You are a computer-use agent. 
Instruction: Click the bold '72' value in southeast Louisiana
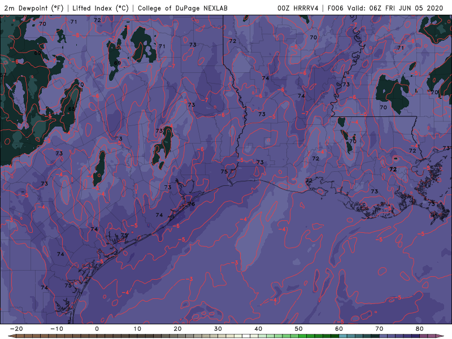point(393,169)
